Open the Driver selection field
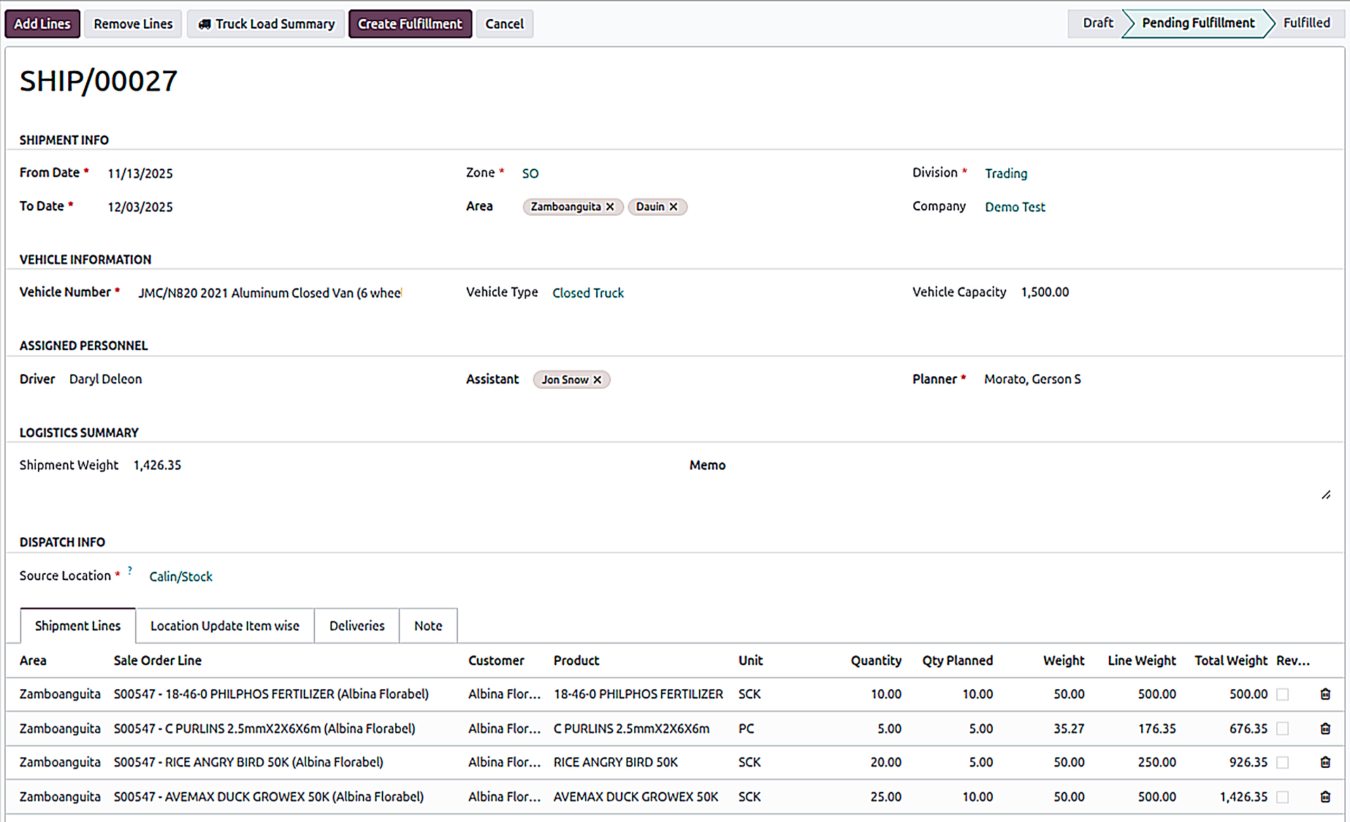1350x822 pixels. (105, 379)
